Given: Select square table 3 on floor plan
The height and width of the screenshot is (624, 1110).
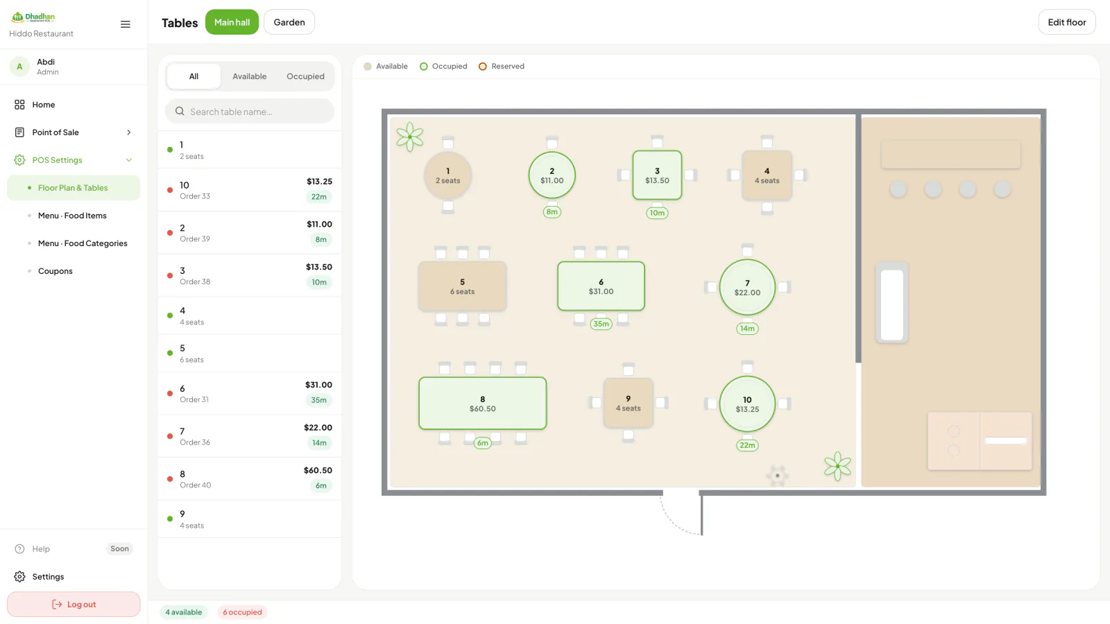Looking at the screenshot, I should pos(657,175).
